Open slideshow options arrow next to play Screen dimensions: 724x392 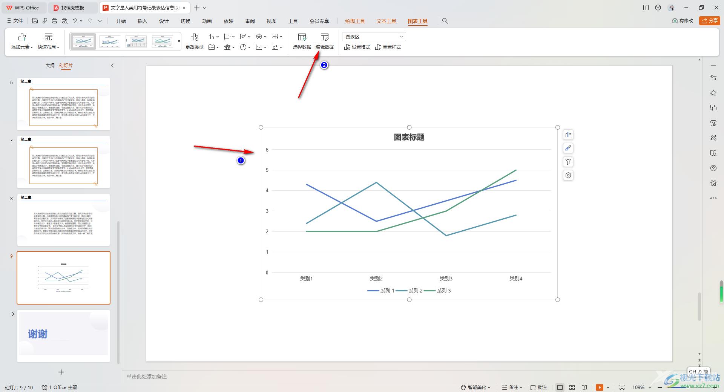608,387
